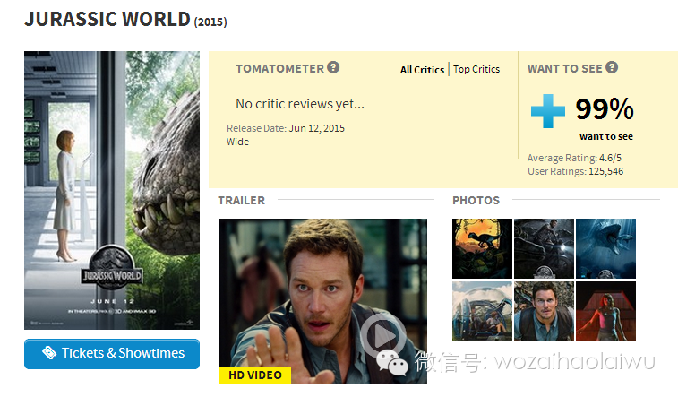The image size is (678, 397).
Task: Click the release date Jun 12, 2015
Action: (x=316, y=128)
